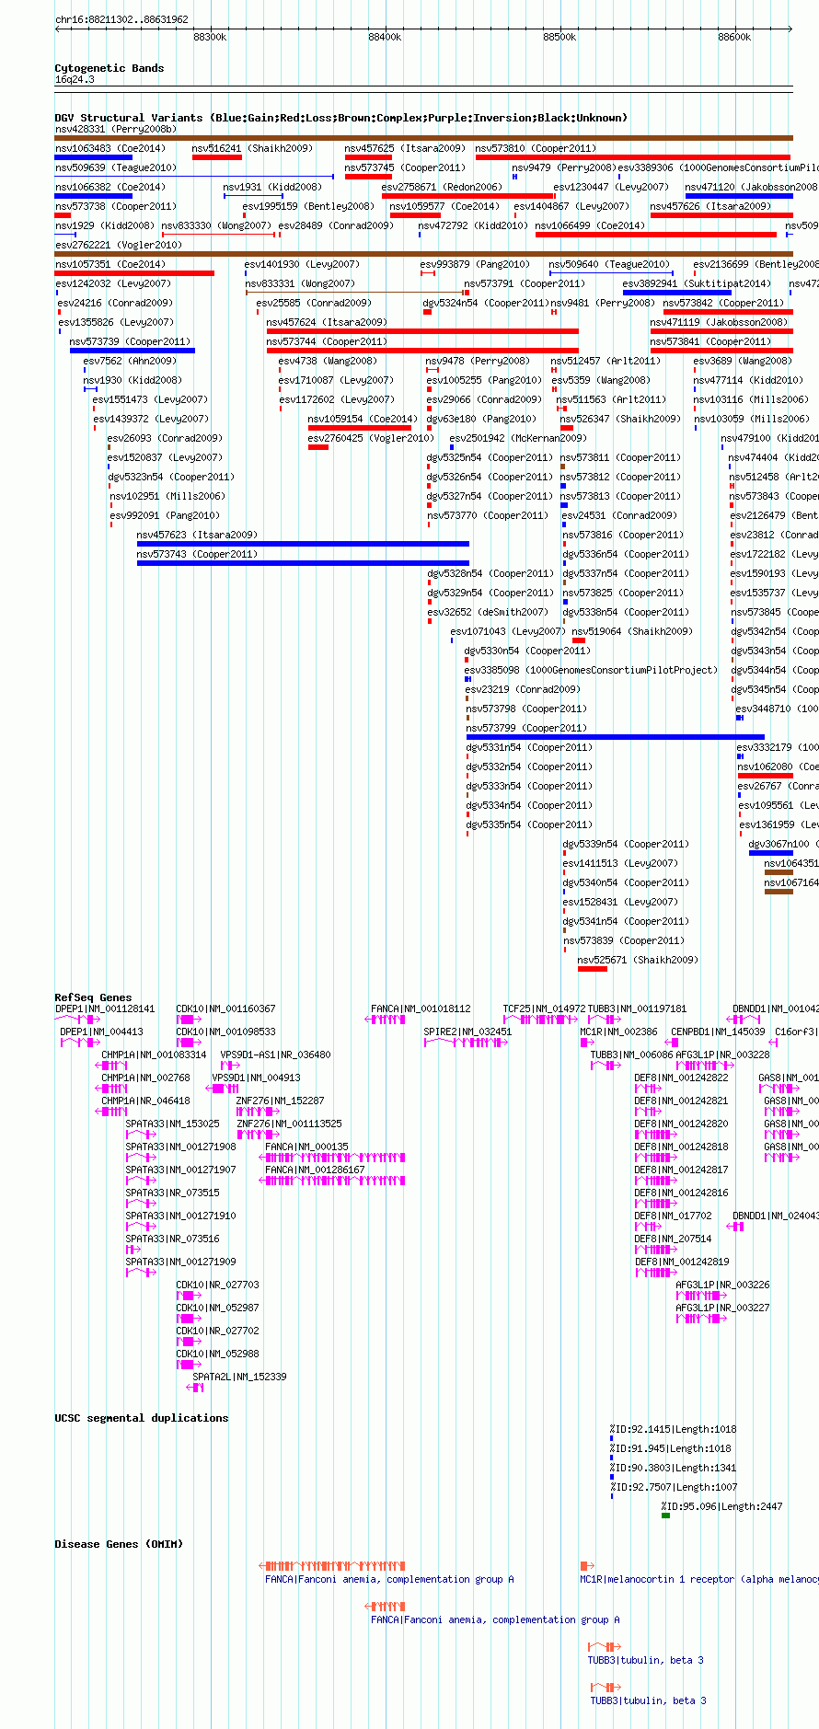819x1729 pixels.
Task: Click the esv32652 (deSmith2007) label
Action: pyautogui.click(x=488, y=612)
